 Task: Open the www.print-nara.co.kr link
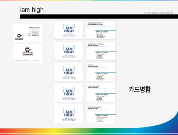coord(158,12)
